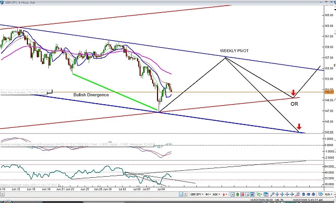The width and height of the screenshot is (336, 203).
Task: Click the crosshair-in-box toolbar icon
Action: coord(233,194)
